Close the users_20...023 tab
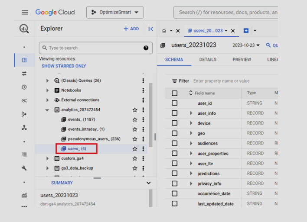Image resolution: width=307 pixels, height=222 pixels. click(x=233, y=31)
